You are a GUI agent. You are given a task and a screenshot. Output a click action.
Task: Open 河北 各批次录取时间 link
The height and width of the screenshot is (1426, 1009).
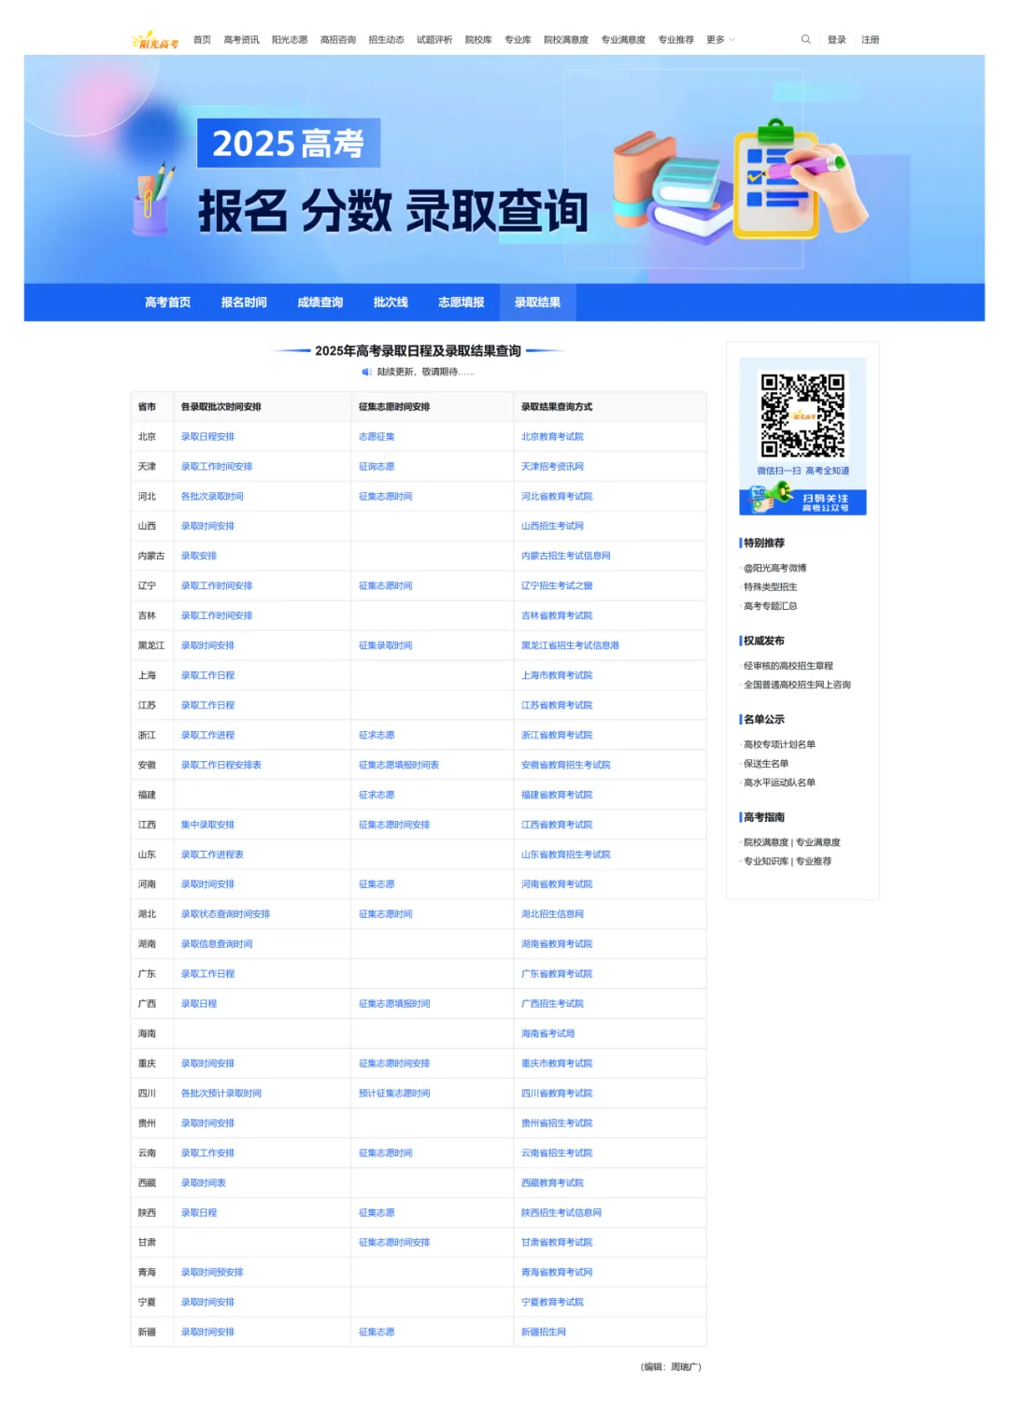[212, 497]
